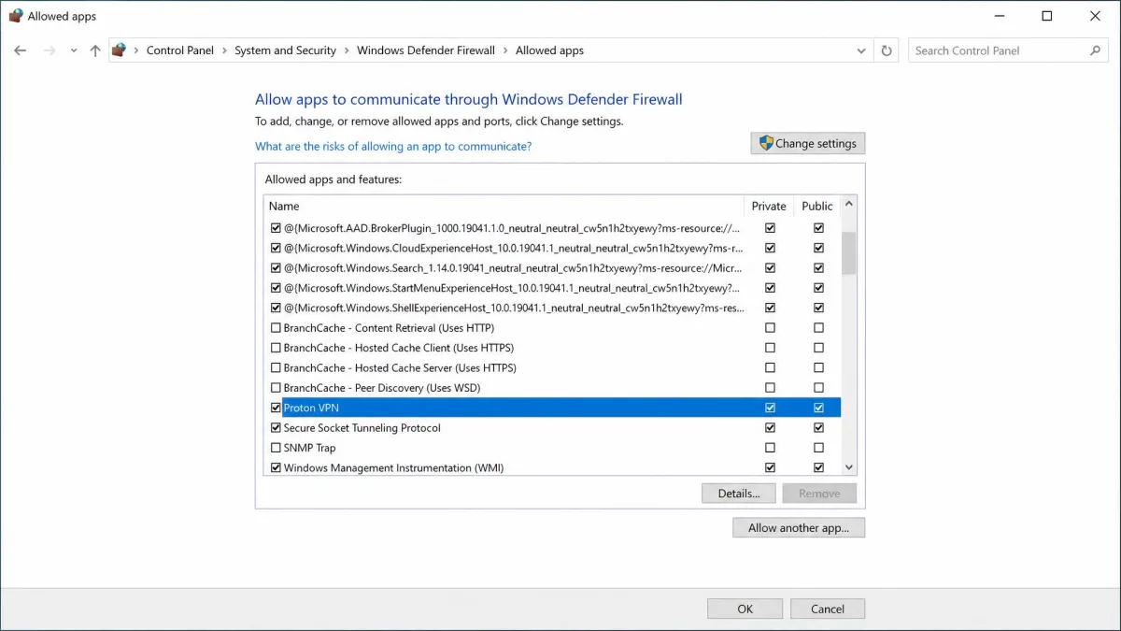This screenshot has width=1121, height=631.
Task: Click the search magnifier icon
Action: click(1096, 50)
